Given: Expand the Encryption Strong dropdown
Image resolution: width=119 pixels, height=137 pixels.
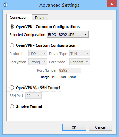Looking at the screenshot, I should (x=38, y=62).
